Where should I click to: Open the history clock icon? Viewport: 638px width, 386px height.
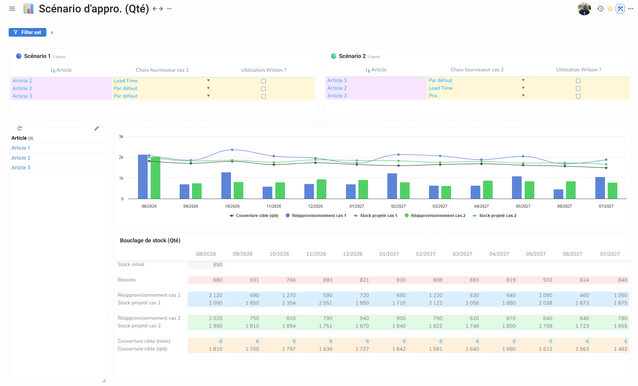(x=600, y=9)
